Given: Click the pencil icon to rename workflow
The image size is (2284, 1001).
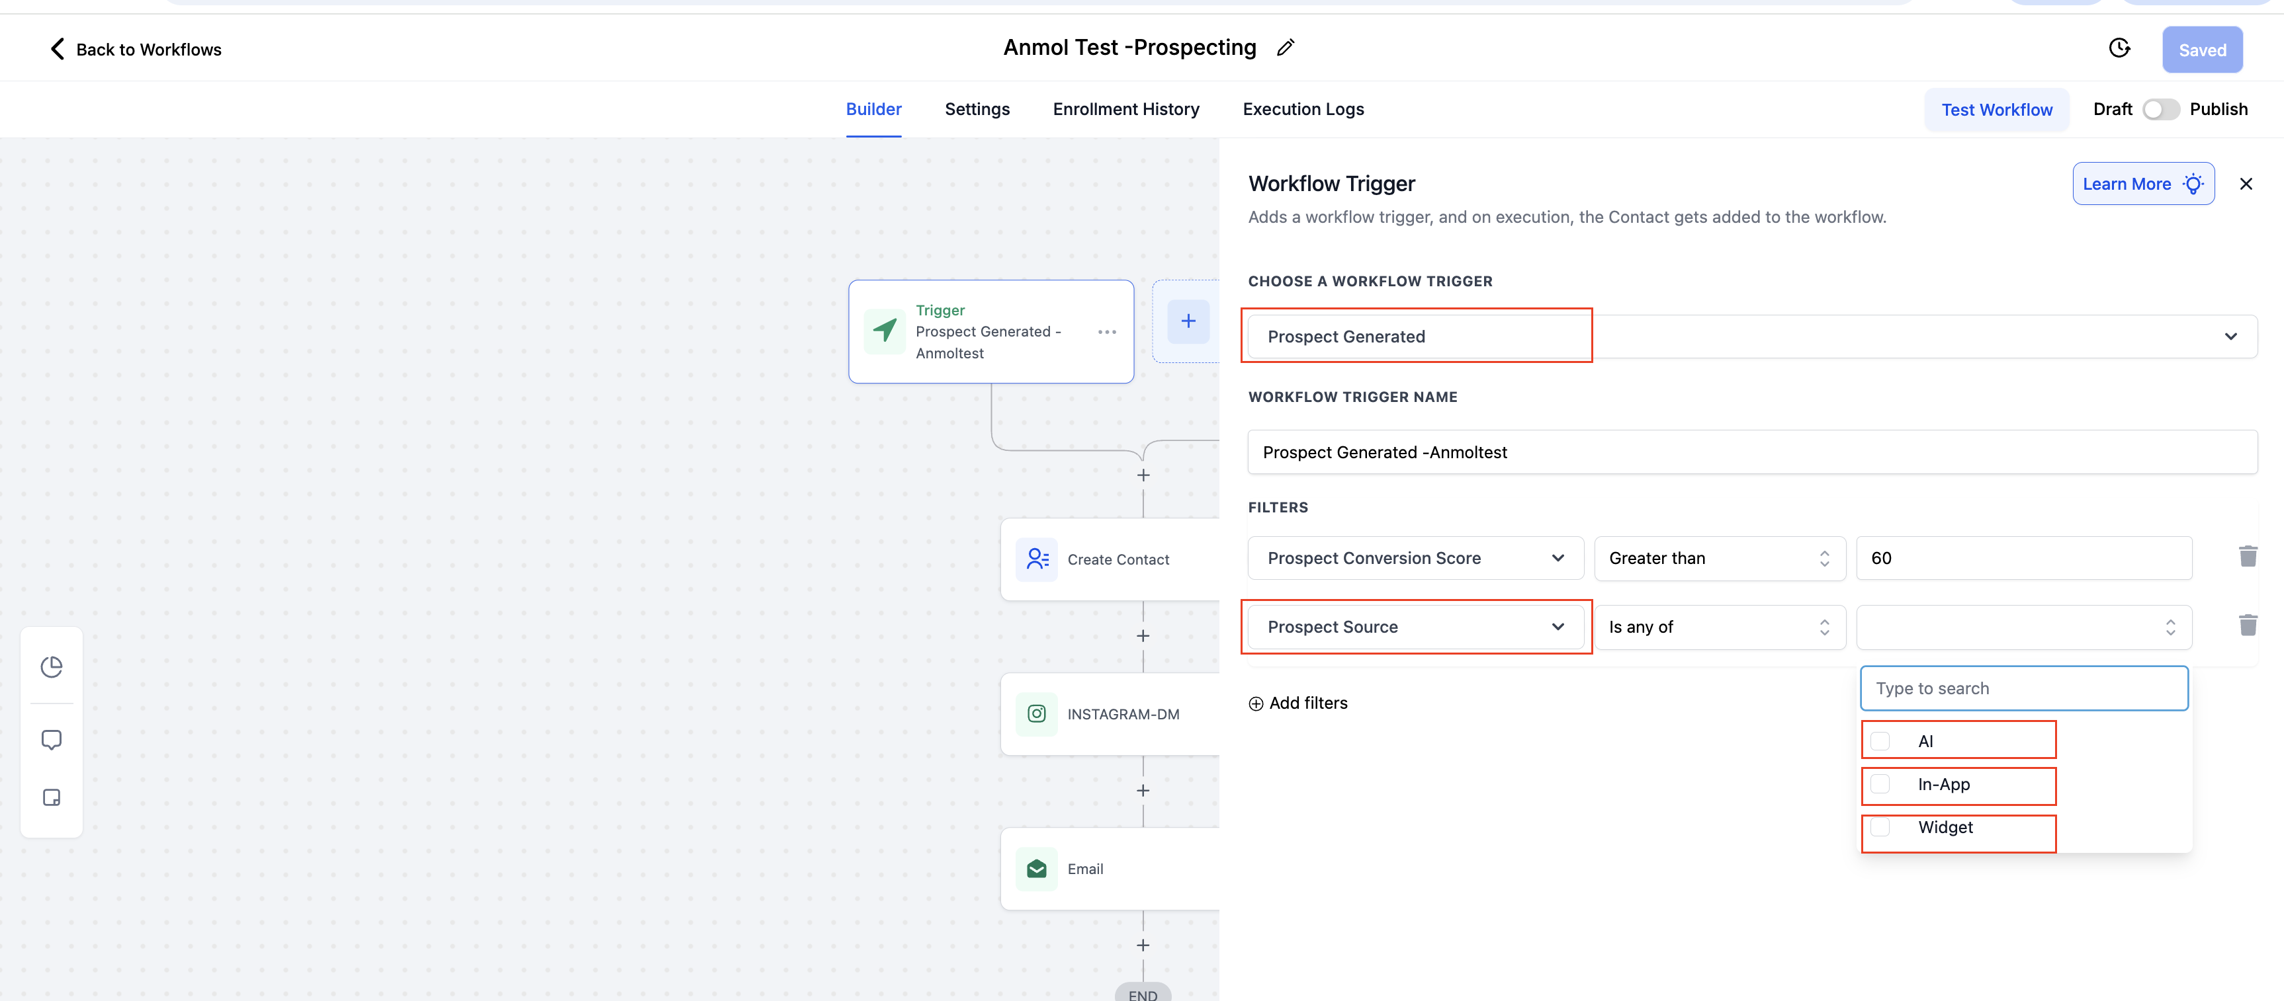Looking at the screenshot, I should coord(1285,48).
